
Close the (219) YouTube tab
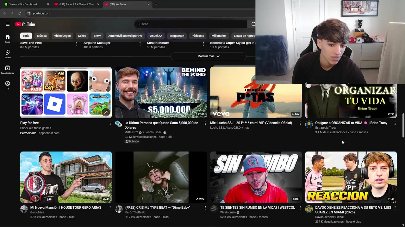[148, 4]
